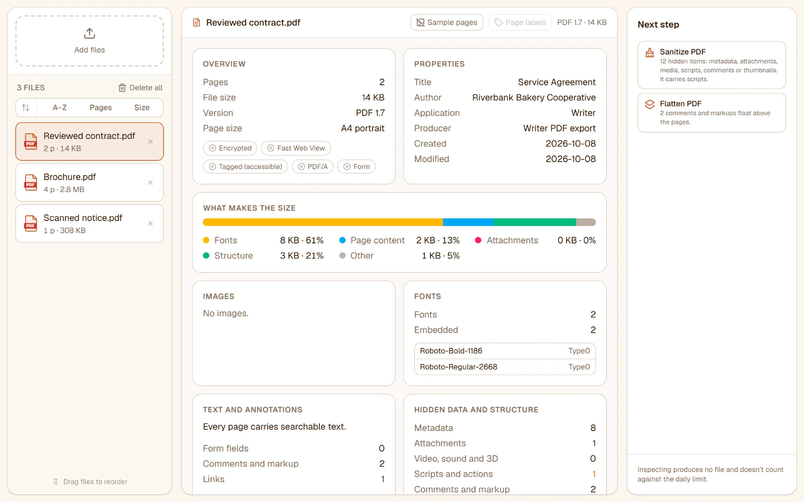Click the Fast Web View chip
The image size is (804, 502).
(296, 148)
